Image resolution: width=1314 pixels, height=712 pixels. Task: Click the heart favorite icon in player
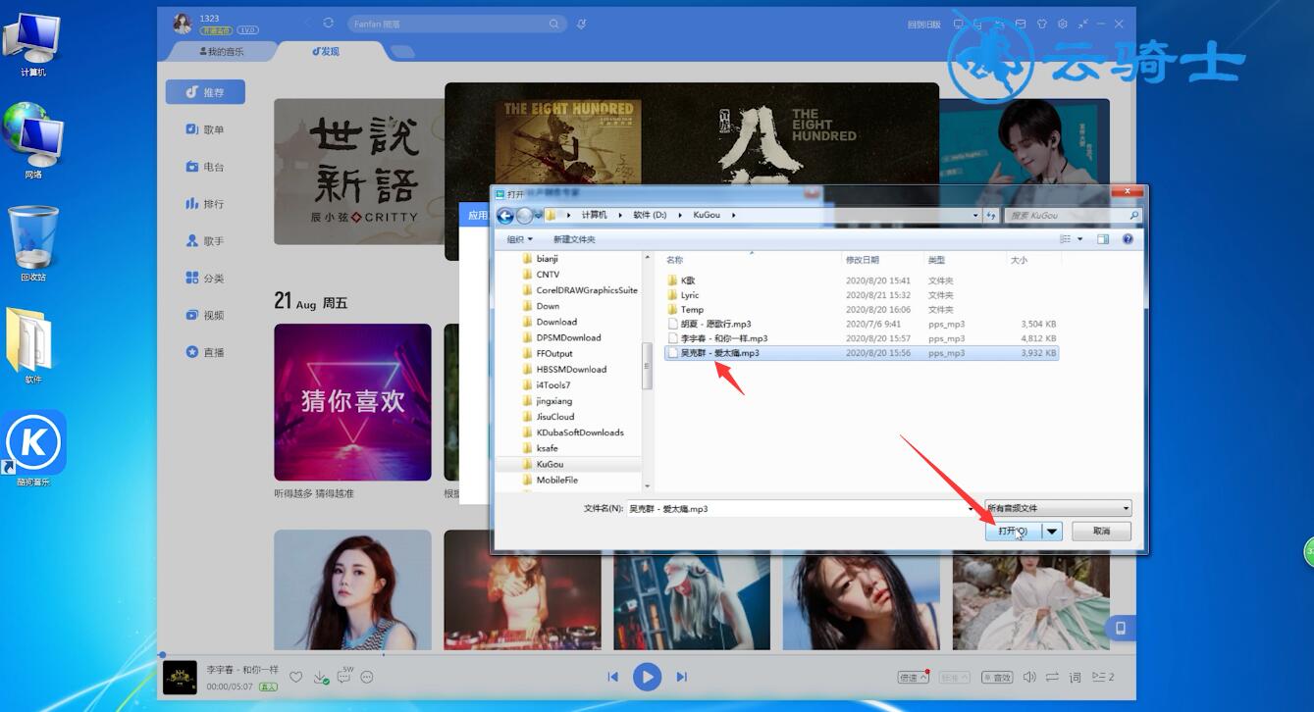[x=295, y=677]
